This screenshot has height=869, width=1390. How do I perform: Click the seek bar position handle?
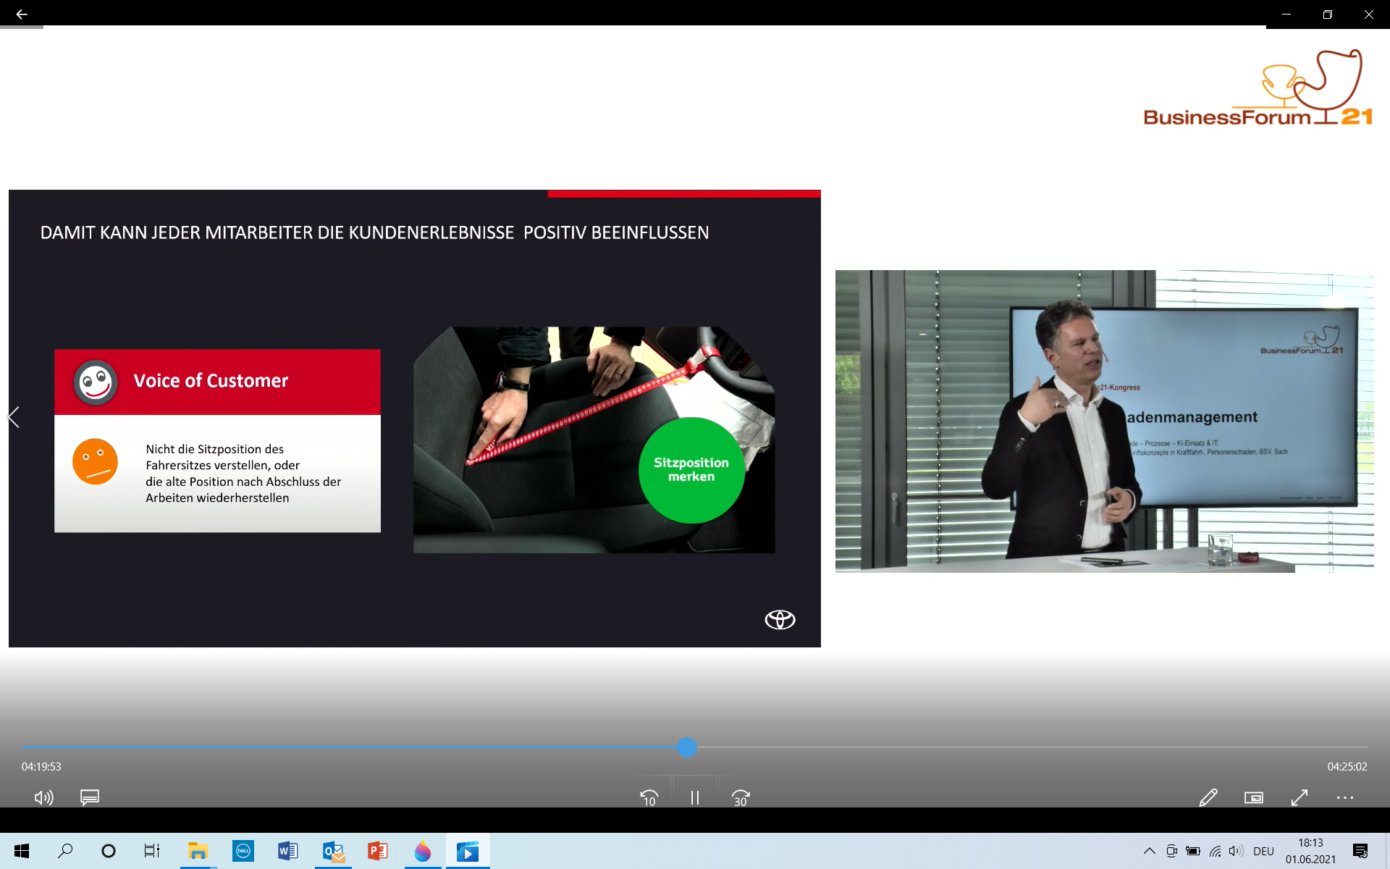[x=687, y=747]
